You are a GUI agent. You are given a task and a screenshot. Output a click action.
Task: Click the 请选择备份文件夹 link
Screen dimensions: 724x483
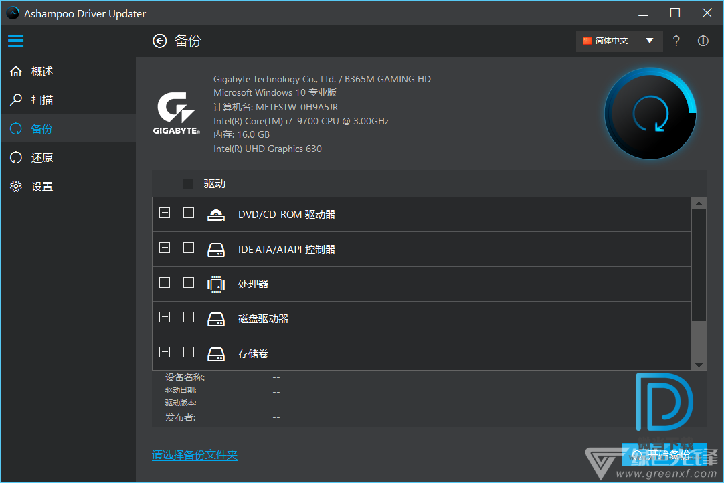(195, 455)
